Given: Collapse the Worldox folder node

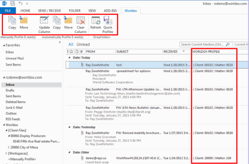Looking at the screenshot, I should click(4, 125).
